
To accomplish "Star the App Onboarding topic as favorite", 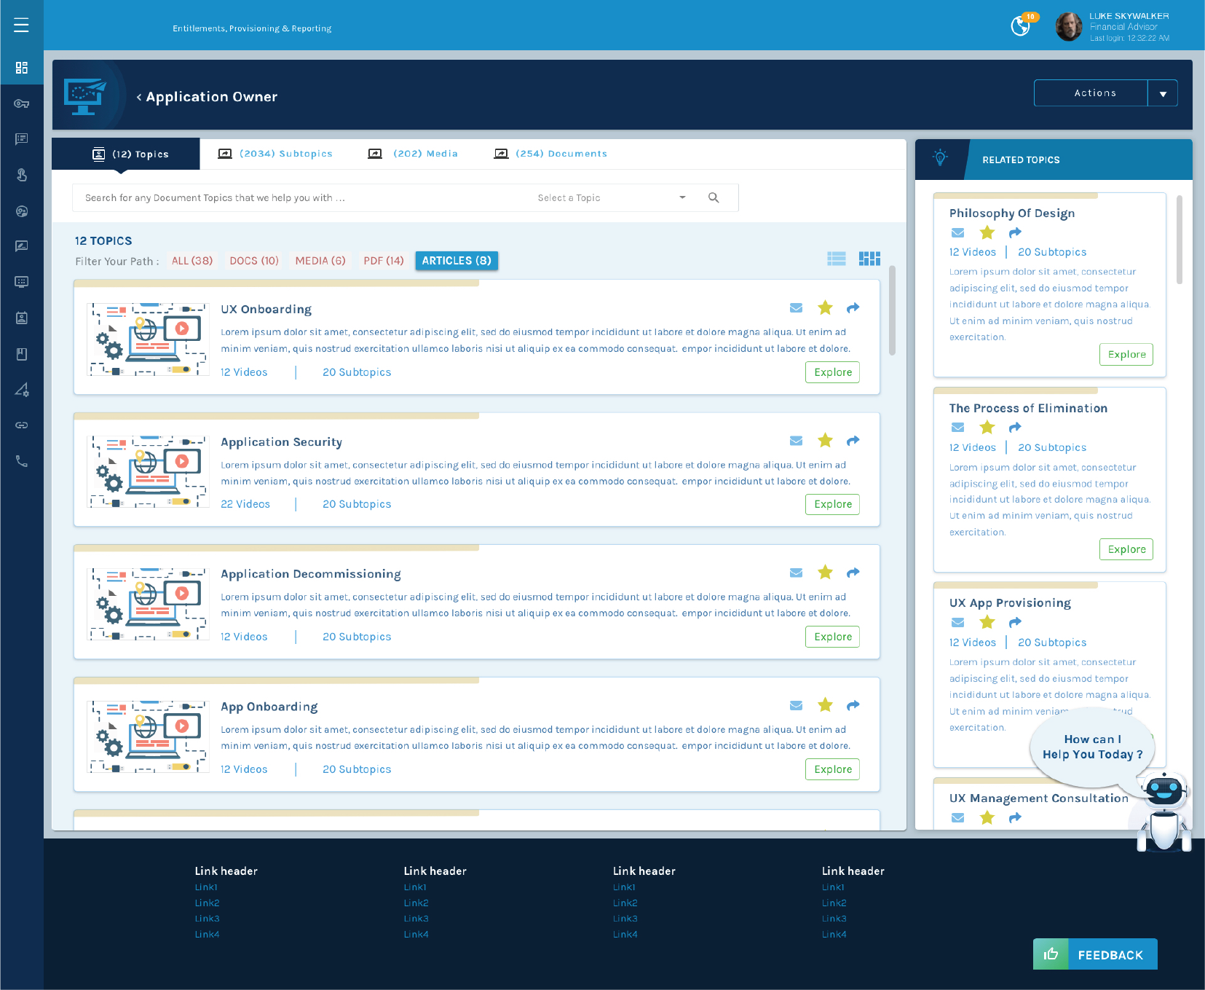I will (825, 705).
